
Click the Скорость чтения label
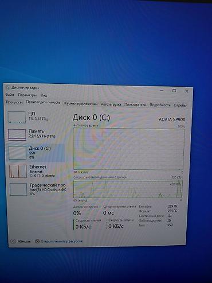pyautogui.click(x=88, y=220)
